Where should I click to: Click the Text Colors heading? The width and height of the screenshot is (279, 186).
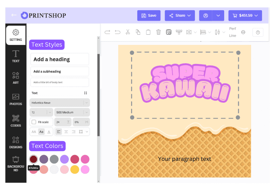click(47, 146)
